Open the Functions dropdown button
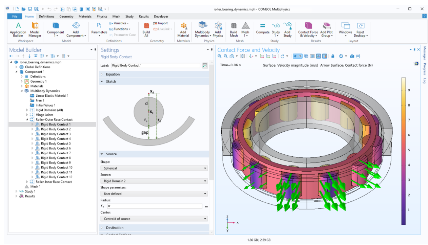This screenshot has width=428, height=245. click(x=119, y=29)
